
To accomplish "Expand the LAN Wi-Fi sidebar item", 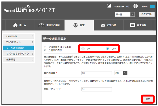I will (18, 36).
